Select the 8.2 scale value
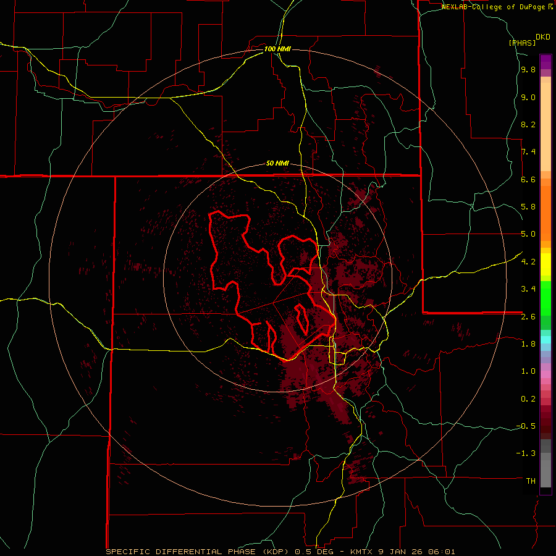 [528, 124]
